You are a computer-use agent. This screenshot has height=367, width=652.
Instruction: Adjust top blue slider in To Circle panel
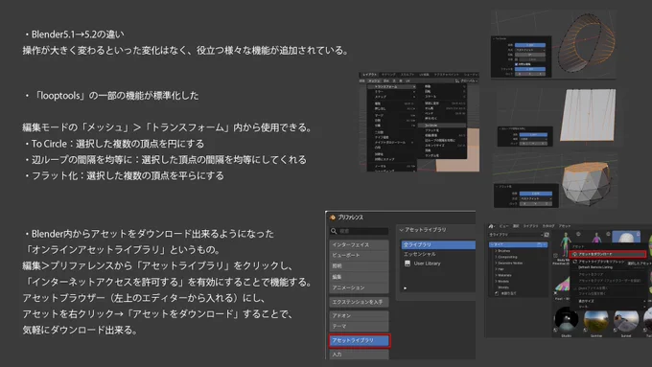(530, 45)
